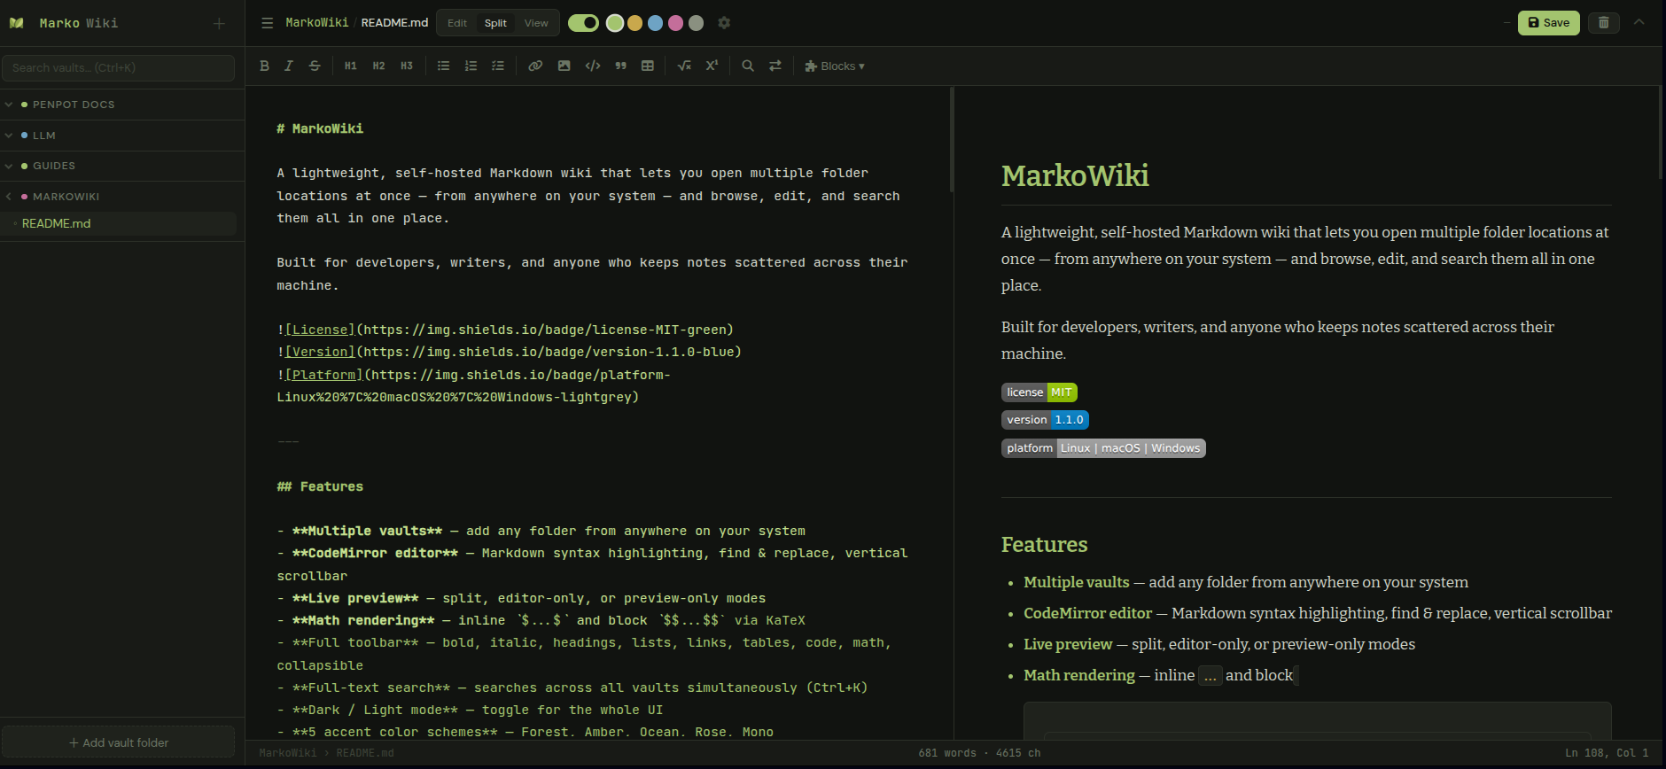Insert a numbered list
The width and height of the screenshot is (1666, 769).
click(471, 66)
